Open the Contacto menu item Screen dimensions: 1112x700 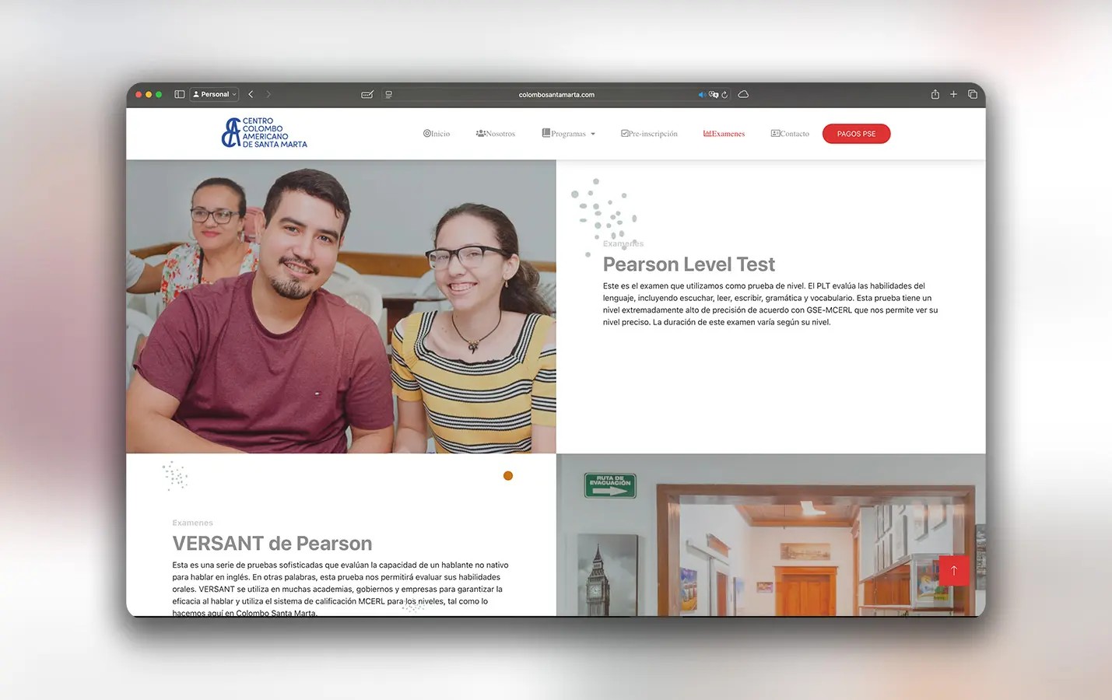[x=790, y=134]
